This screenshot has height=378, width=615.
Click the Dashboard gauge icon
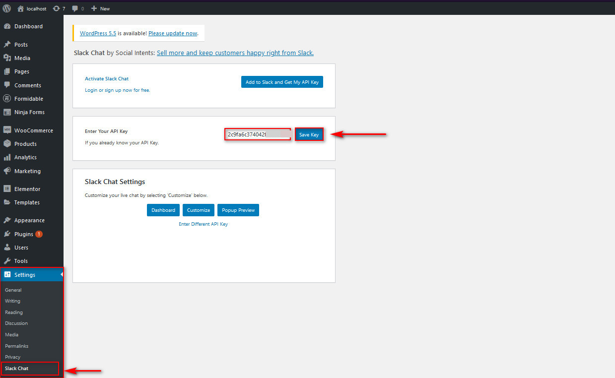point(7,26)
